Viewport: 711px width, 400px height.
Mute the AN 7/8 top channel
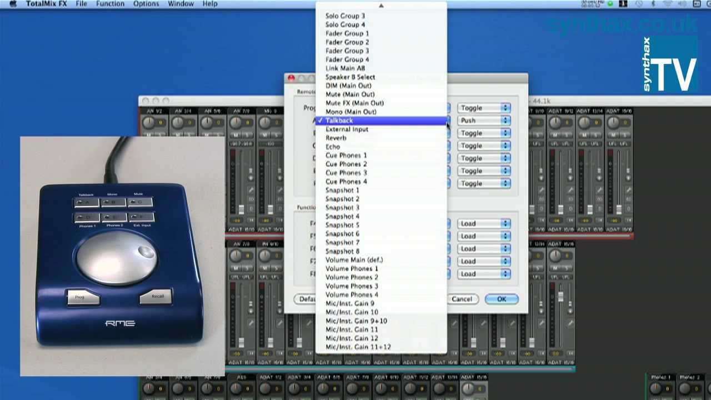[x=236, y=135]
